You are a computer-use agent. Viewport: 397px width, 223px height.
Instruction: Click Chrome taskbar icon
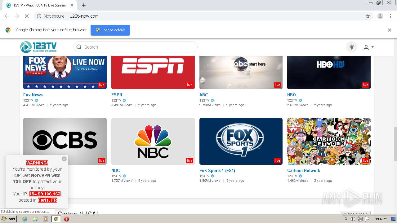(x=56, y=219)
